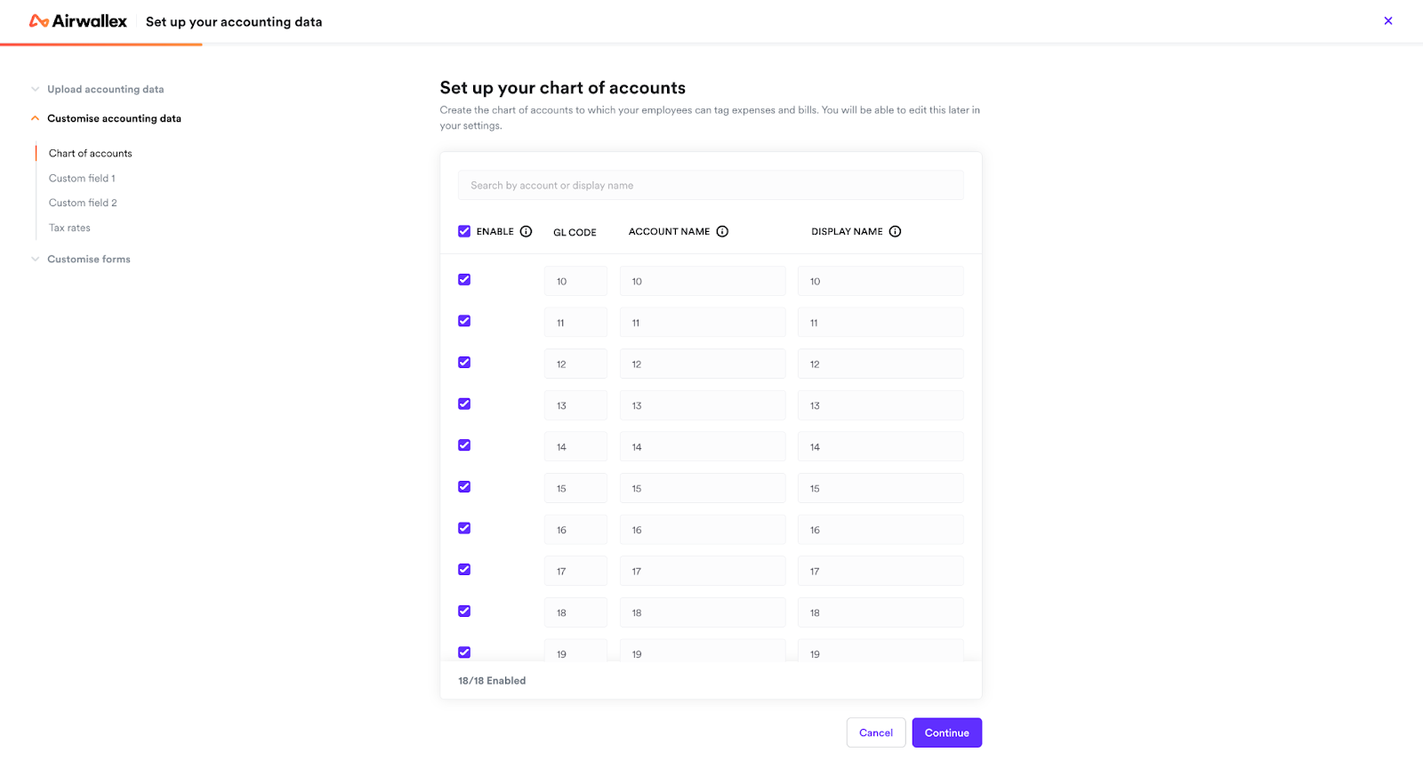Focus the search by account field

coord(711,185)
